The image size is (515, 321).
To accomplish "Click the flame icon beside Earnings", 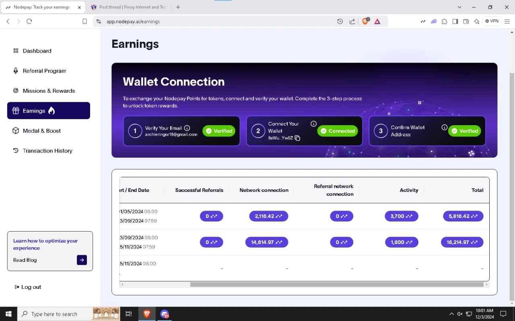I will click(x=51, y=111).
